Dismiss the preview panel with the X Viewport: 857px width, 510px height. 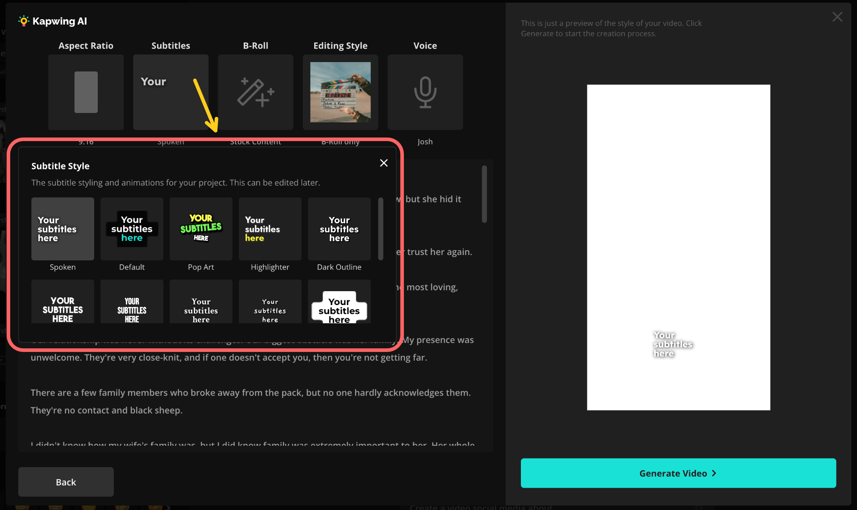pyautogui.click(x=837, y=17)
